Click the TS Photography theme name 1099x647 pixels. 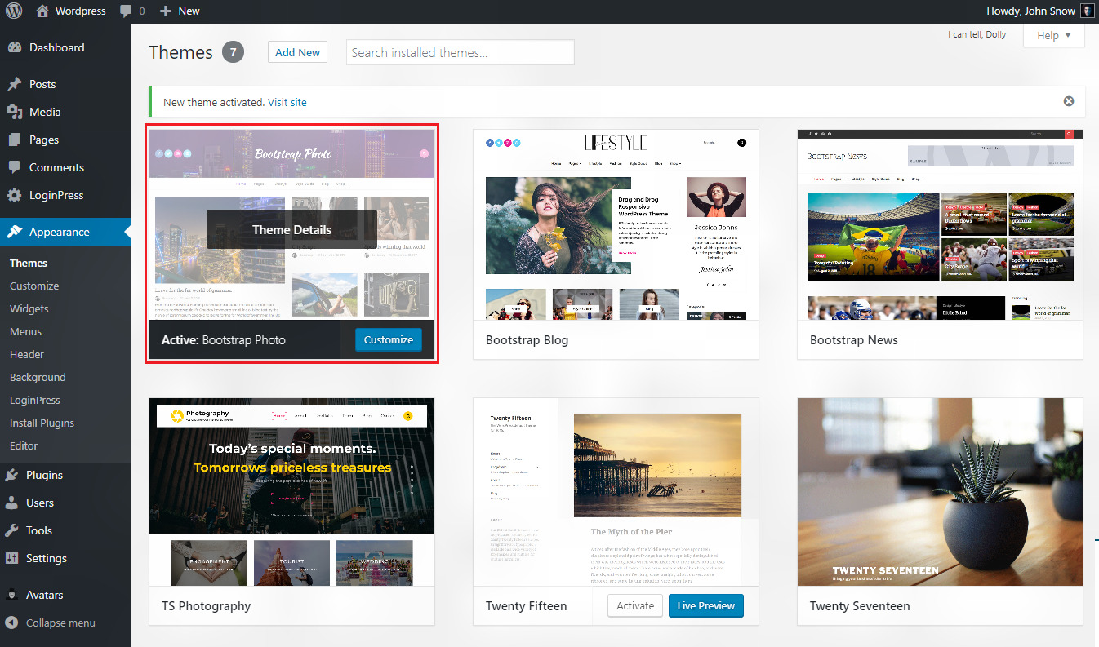tap(206, 606)
